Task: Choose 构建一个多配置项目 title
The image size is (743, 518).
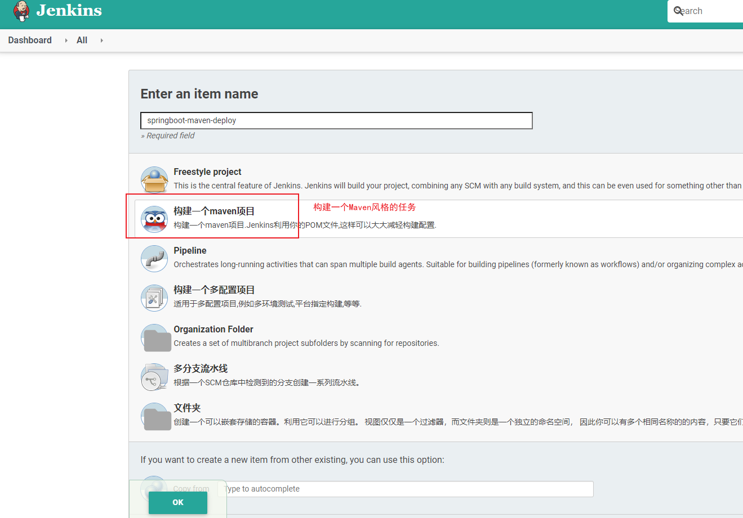Action: point(214,290)
